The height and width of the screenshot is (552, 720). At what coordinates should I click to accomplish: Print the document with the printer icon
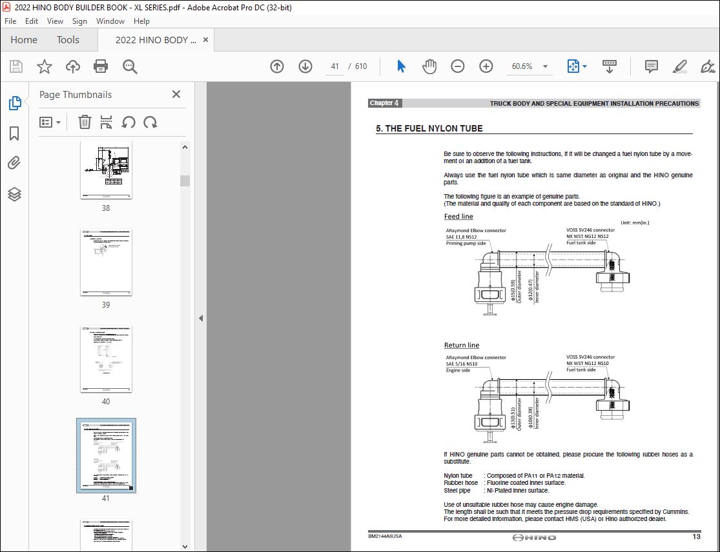pos(101,66)
